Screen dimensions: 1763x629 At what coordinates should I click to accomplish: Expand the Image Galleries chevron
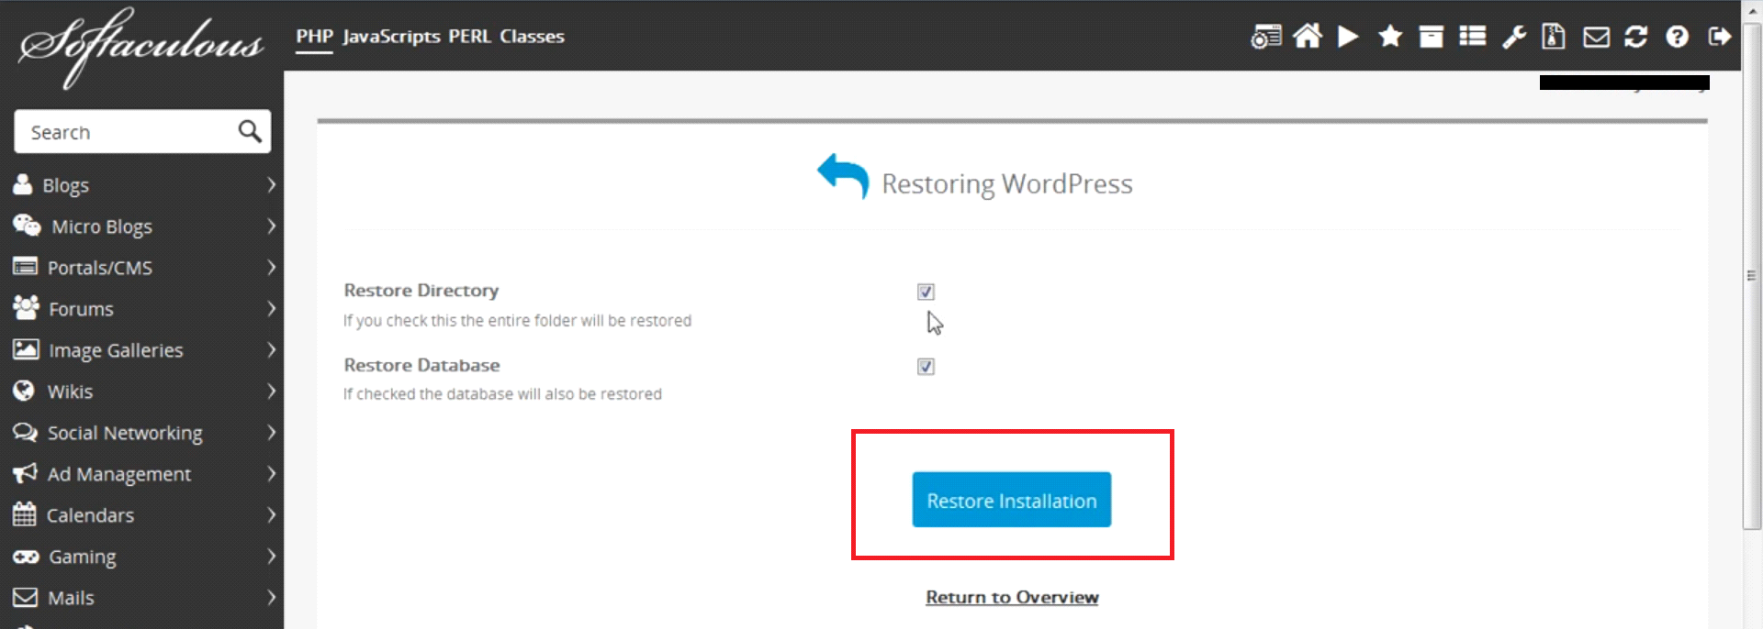(x=271, y=349)
